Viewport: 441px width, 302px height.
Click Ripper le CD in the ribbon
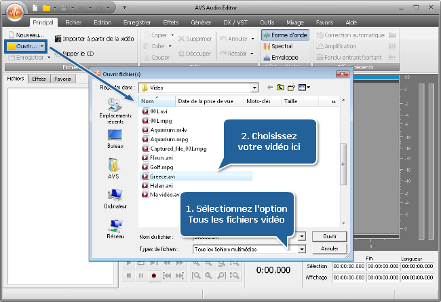(x=75, y=54)
